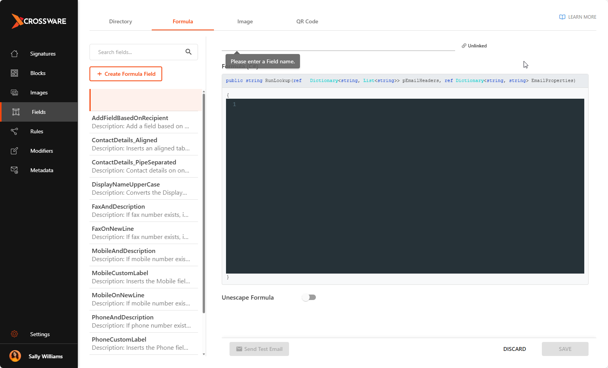Switch to the Image tab

point(245,22)
